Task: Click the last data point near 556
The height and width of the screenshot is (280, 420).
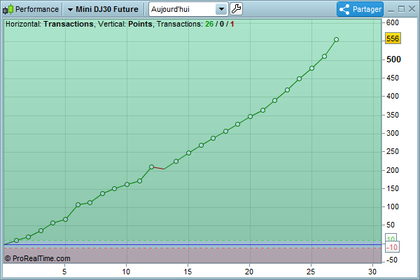Action: coord(337,40)
